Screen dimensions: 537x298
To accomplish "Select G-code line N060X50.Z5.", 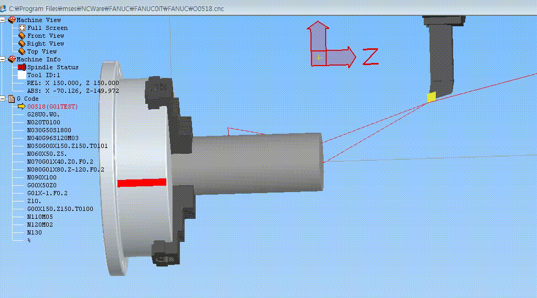I will (x=47, y=154).
